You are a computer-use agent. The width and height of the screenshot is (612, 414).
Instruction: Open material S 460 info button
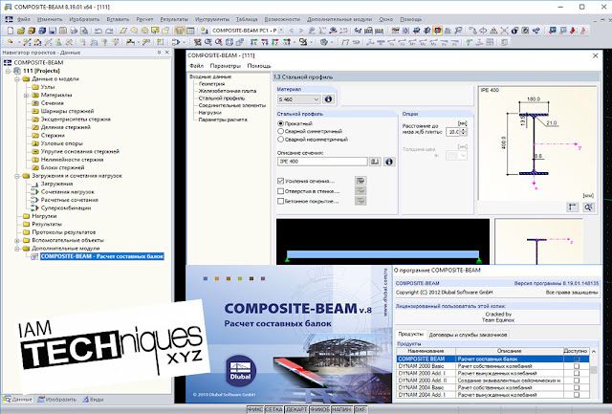328,99
